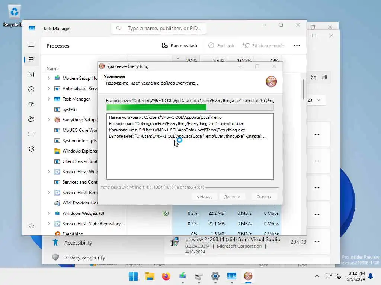Click the column collapse chevron above percentages

point(178,58)
